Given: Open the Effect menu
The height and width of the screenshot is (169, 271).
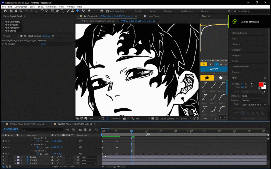Looking at the screenshot, I should click(x=41, y=7).
